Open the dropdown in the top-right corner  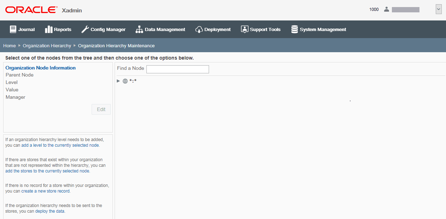pyautogui.click(x=439, y=9)
